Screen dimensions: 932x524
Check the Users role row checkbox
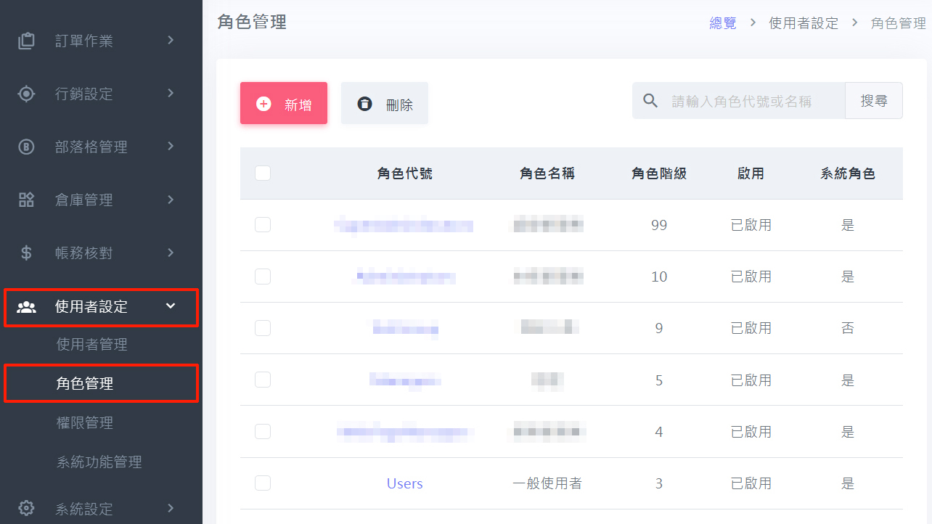[x=263, y=483]
